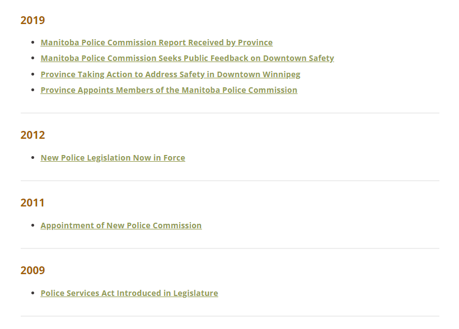Click bullet beside Province Taking Action item
The width and height of the screenshot is (459, 329).
[33, 74]
